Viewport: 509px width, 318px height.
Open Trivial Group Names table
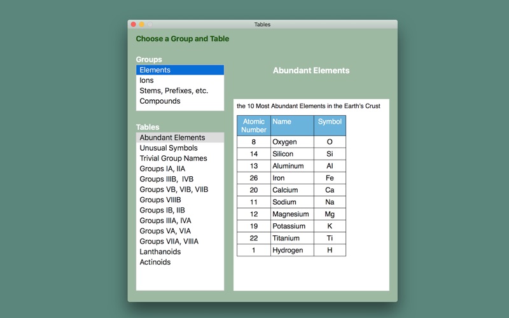[180, 158]
